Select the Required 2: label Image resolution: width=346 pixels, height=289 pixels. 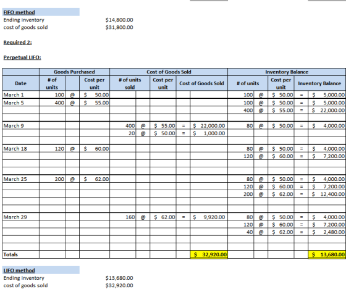(x=18, y=43)
